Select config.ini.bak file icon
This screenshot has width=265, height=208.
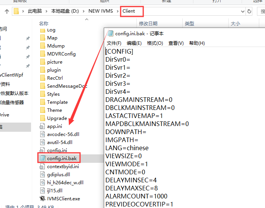point(43,158)
